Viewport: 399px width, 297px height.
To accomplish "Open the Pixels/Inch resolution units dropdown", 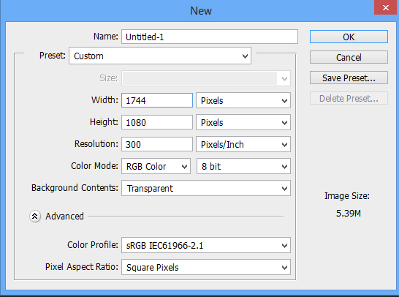I will [243, 144].
